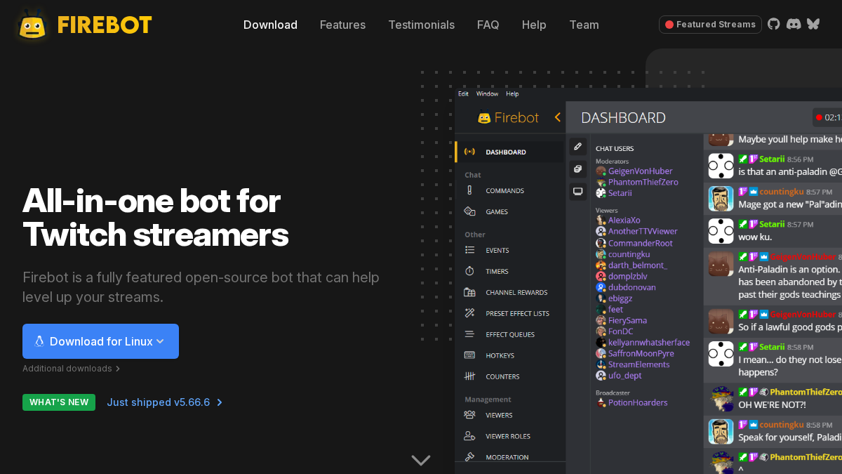Open the Window menu in the app screenshot
Image resolution: width=842 pixels, height=474 pixels.
click(x=487, y=93)
